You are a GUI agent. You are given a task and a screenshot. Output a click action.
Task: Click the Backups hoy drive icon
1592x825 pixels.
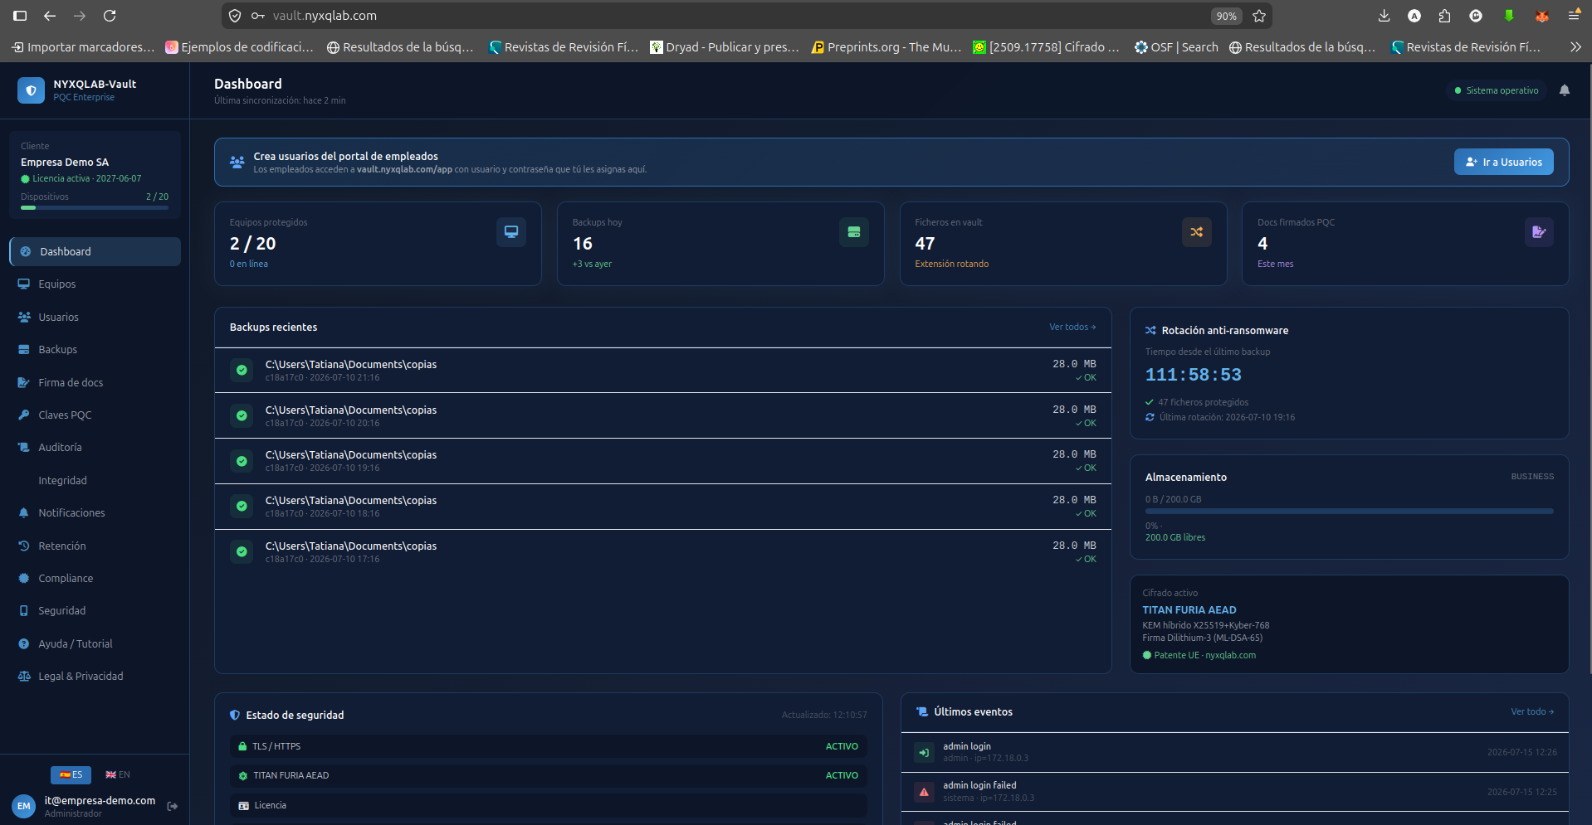[x=854, y=232]
